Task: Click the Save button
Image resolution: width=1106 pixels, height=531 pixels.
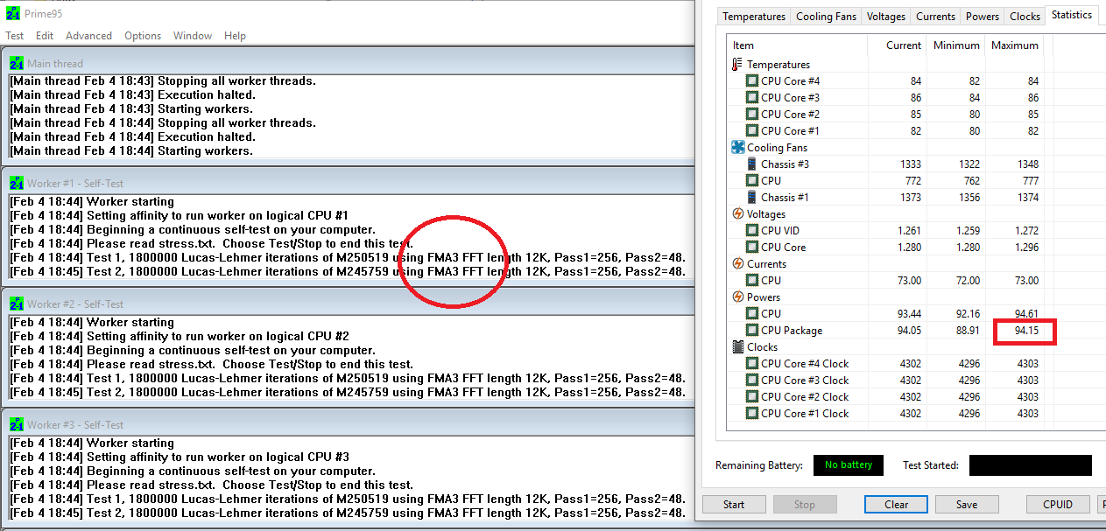Action: coord(967,505)
